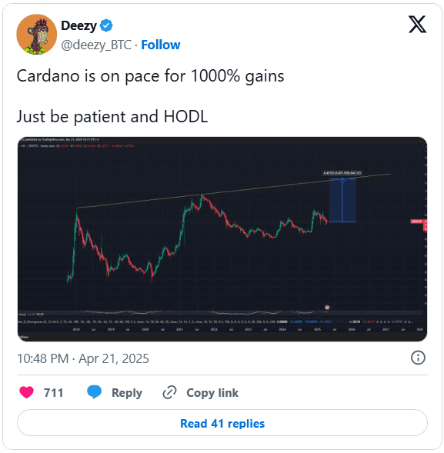The height and width of the screenshot is (453, 444).
Task: Click the blue projection box on chart
Action: [342, 200]
